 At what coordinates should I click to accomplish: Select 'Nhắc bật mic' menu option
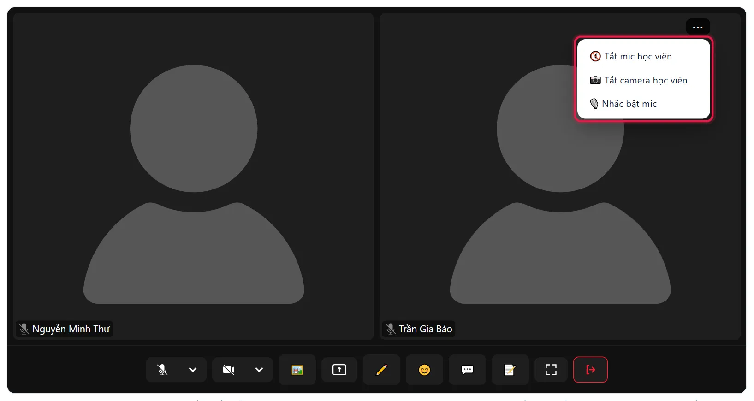(x=643, y=104)
